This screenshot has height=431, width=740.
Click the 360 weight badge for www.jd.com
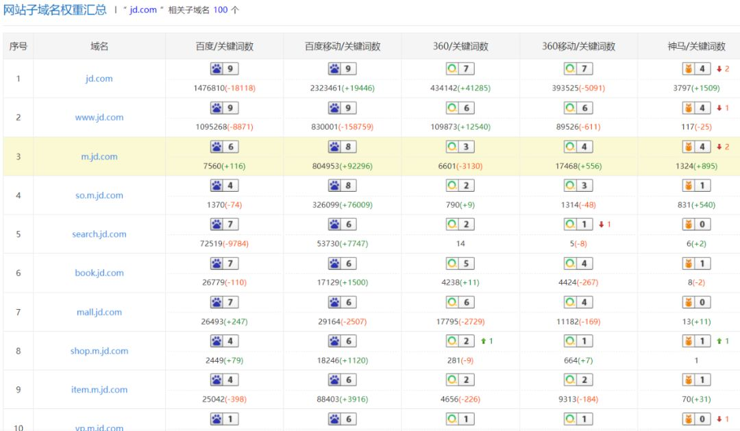click(460, 108)
